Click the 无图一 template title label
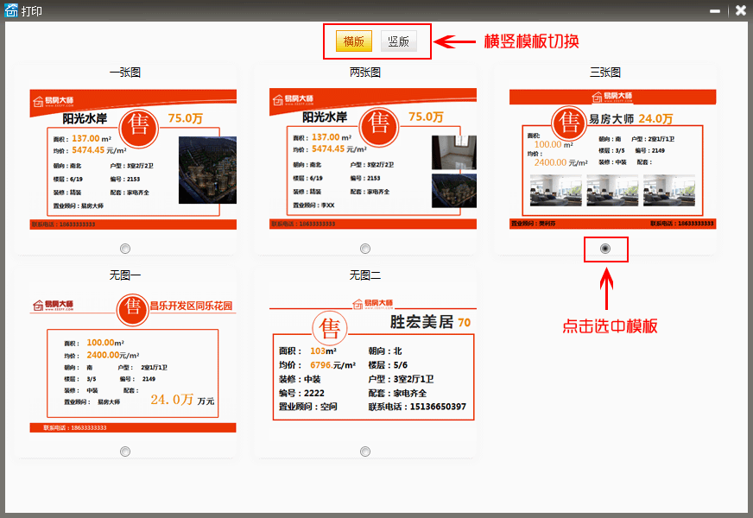Image resolution: width=753 pixels, height=518 pixels. point(125,275)
